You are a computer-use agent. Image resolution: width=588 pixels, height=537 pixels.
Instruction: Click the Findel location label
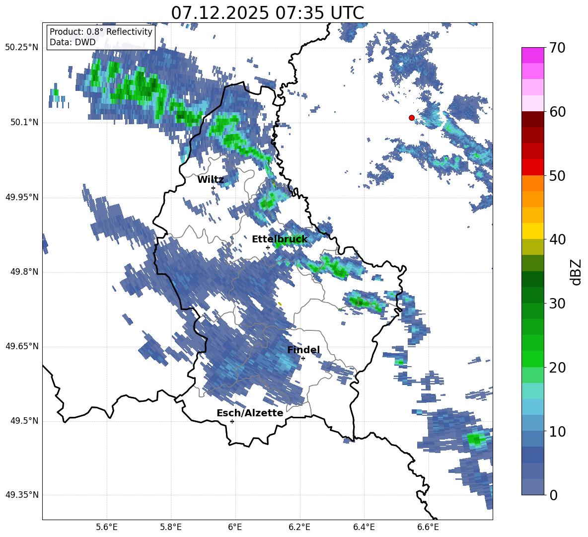(303, 350)
